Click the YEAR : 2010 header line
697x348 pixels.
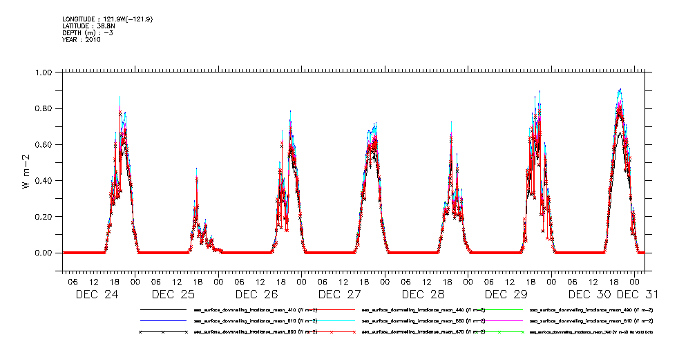coord(82,39)
